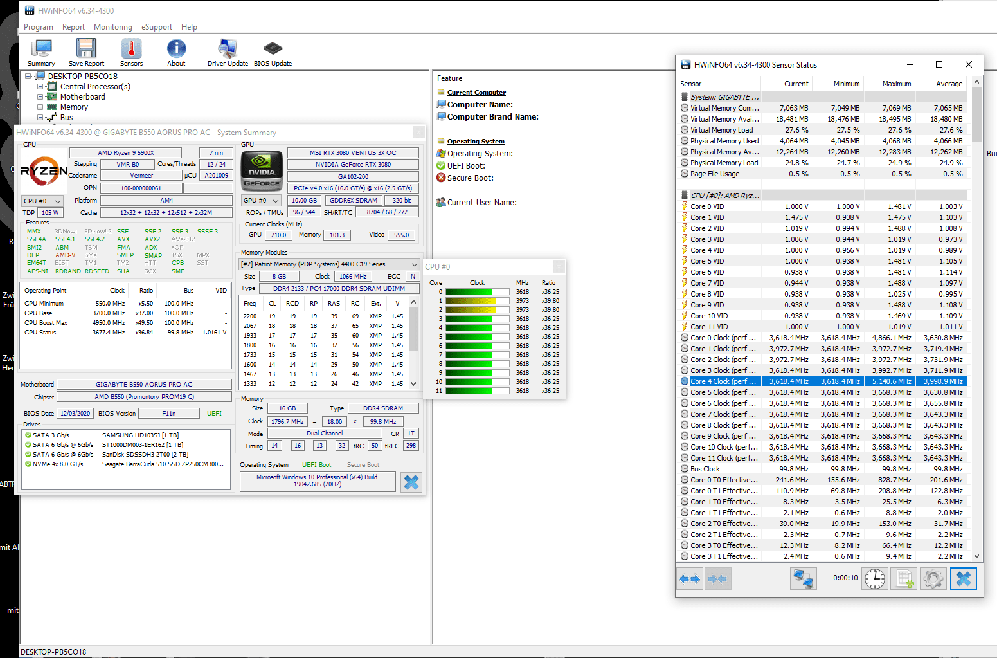Click the Ryzen logo in CPU section
This screenshot has height=658, width=997.
coord(44,170)
